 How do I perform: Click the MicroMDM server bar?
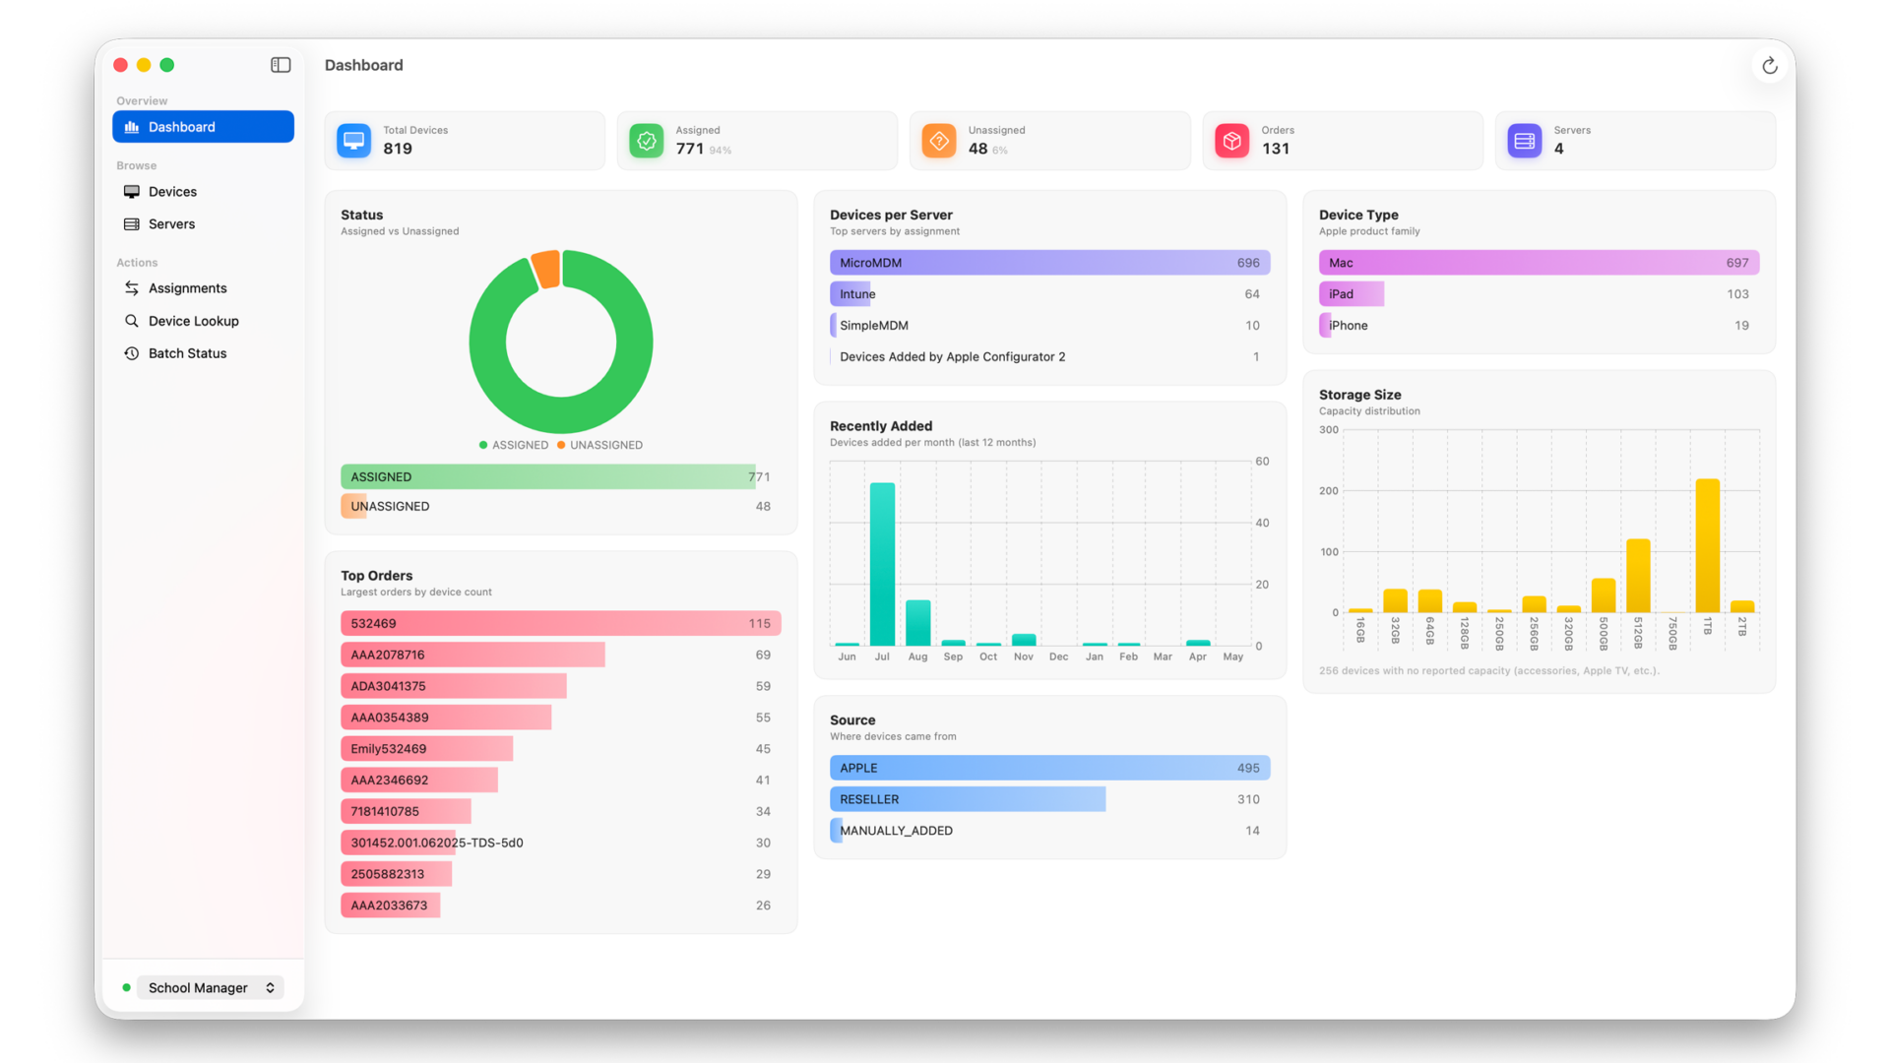tap(1049, 263)
